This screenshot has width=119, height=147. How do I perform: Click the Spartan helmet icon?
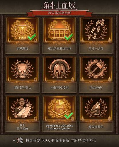coord(59,69)
